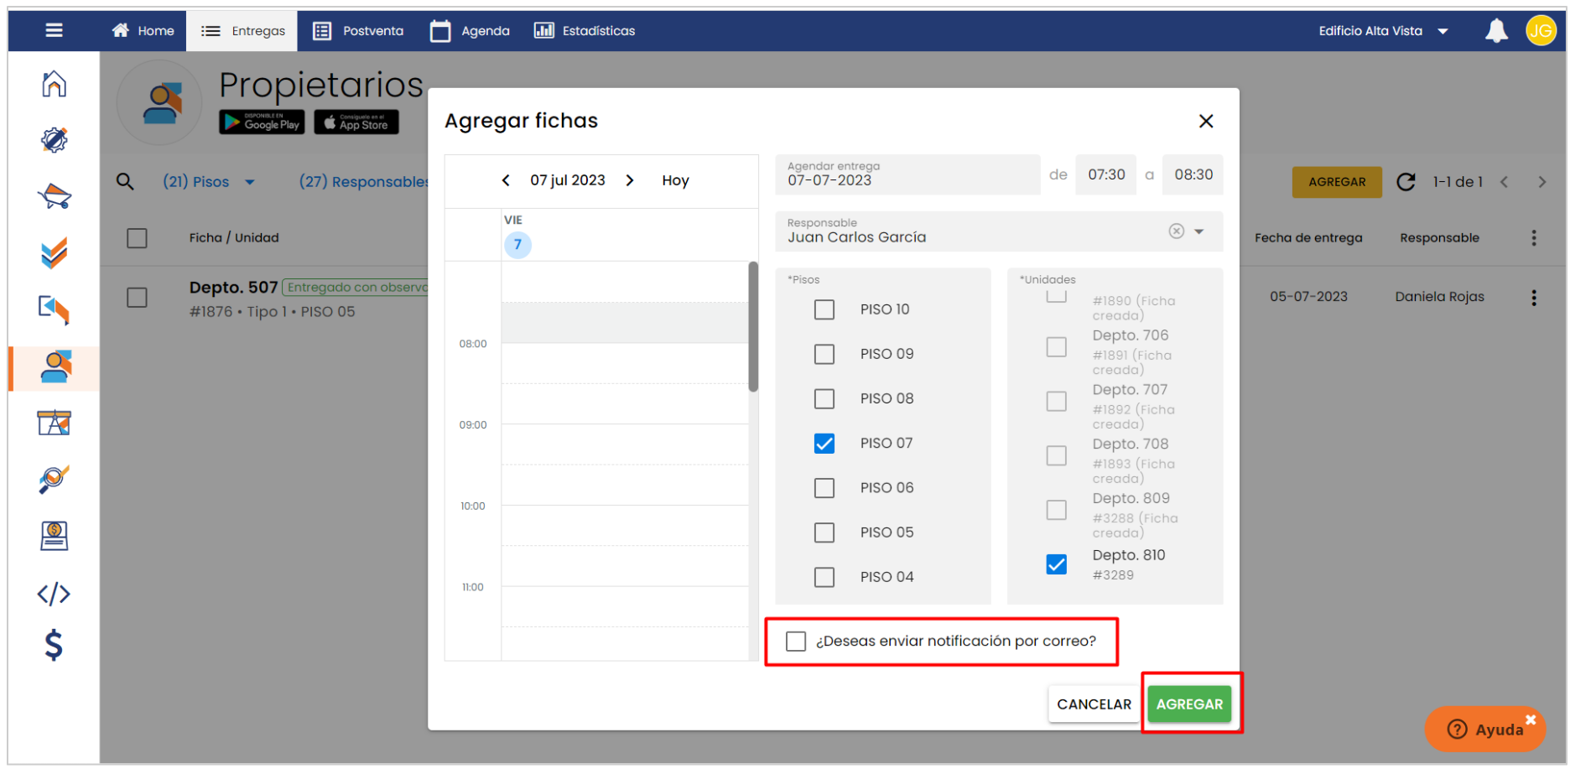This screenshot has height=769, width=1570.
Task: Click the notification bell icon
Action: click(1496, 31)
